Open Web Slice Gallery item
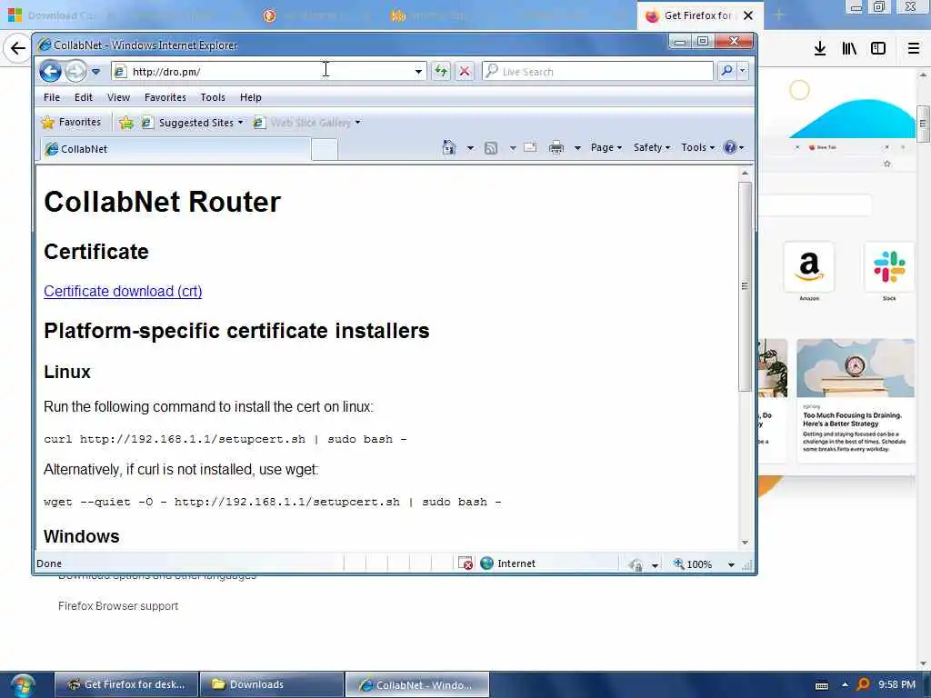Screen dimensions: 931x698 pyautogui.click(x=306, y=123)
